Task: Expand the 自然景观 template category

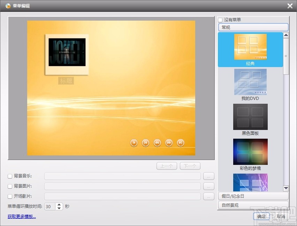Action: pos(253,205)
